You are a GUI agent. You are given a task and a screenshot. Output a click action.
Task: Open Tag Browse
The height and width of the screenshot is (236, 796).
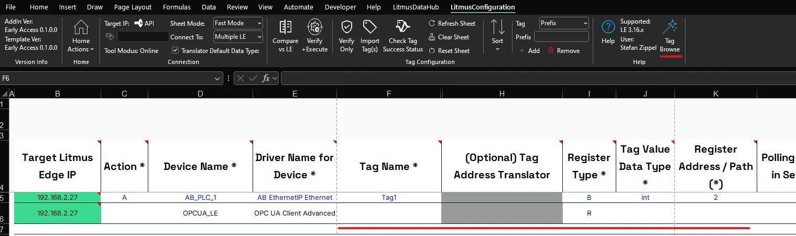[x=670, y=37]
